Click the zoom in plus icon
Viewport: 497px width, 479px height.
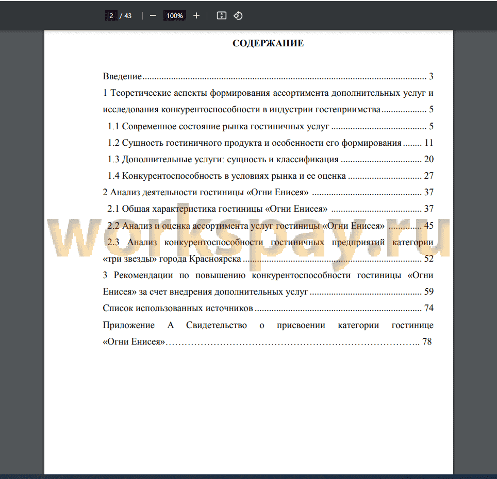196,15
